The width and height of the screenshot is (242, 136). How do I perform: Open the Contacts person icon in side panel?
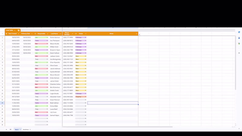click(x=239, y=38)
